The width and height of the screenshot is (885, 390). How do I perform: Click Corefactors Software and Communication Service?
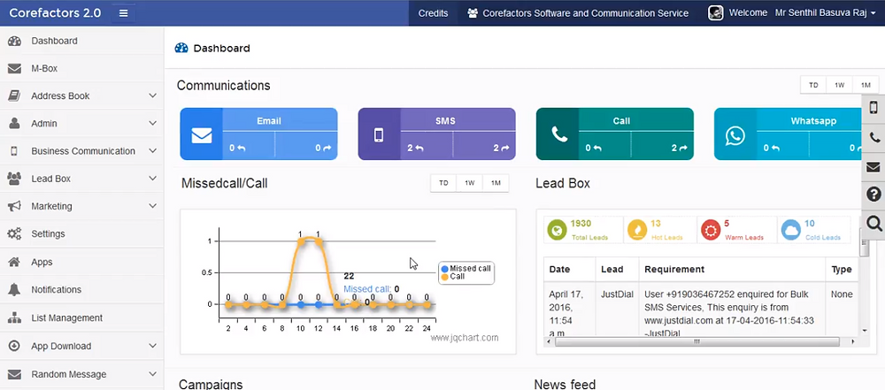pyautogui.click(x=578, y=13)
